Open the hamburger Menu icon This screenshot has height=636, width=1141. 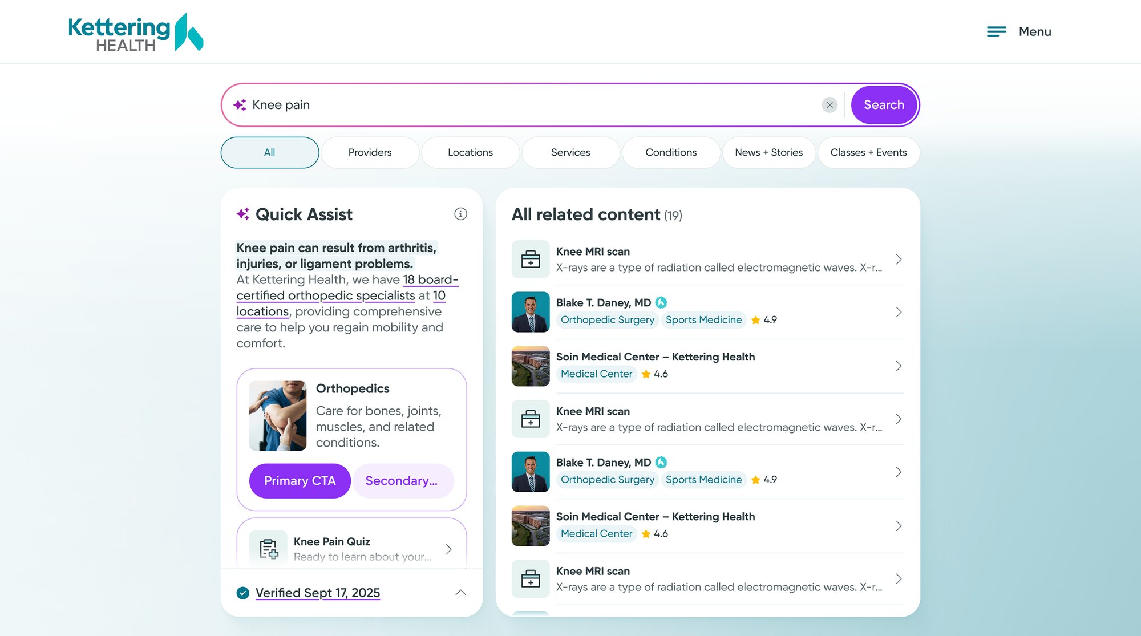tap(996, 31)
